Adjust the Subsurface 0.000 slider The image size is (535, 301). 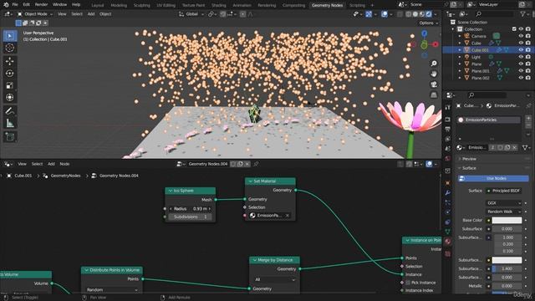[x=507, y=228]
